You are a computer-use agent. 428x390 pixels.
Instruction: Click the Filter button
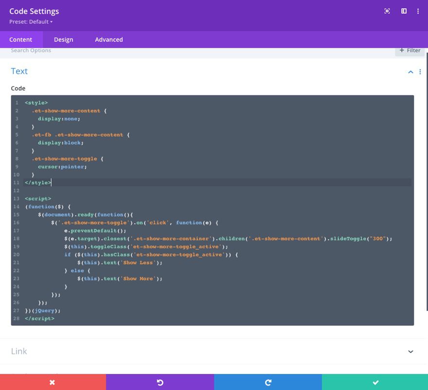tap(409, 50)
